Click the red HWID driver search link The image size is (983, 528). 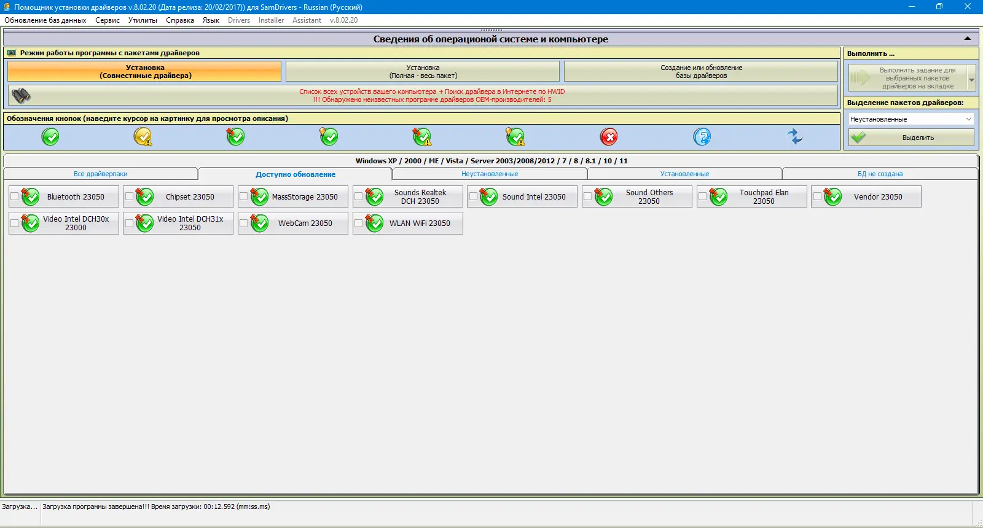click(x=432, y=91)
